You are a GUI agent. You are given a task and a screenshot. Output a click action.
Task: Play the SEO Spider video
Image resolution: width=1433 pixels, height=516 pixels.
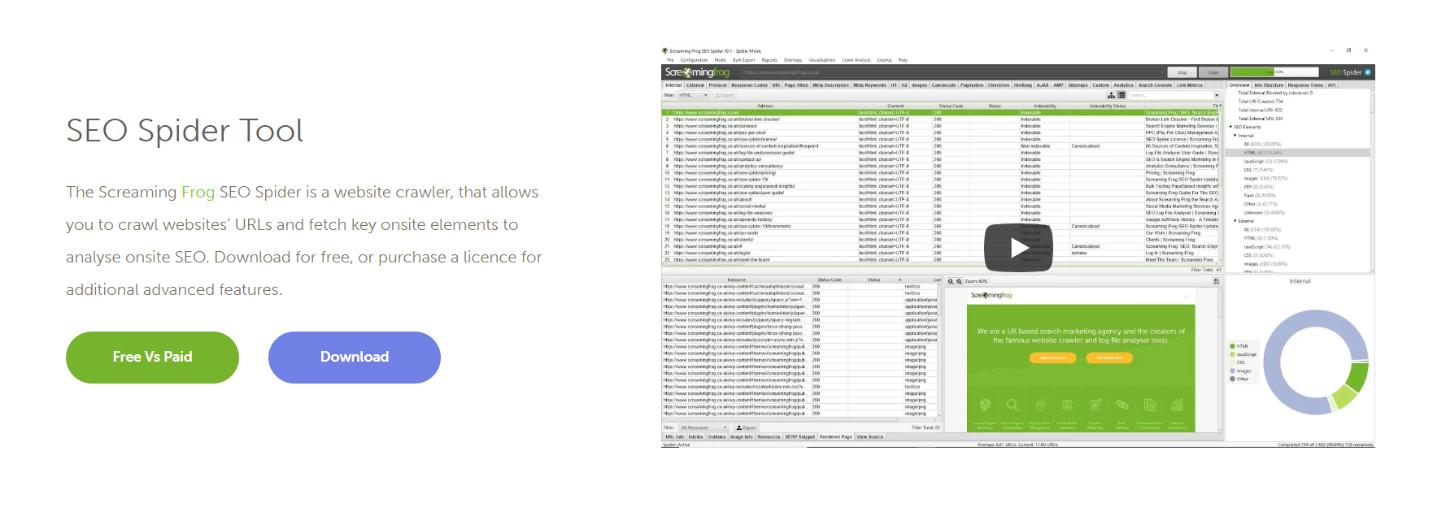click(x=1017, y=248)
